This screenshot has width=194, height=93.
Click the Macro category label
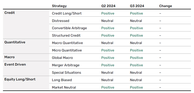(x=10, y=57)
